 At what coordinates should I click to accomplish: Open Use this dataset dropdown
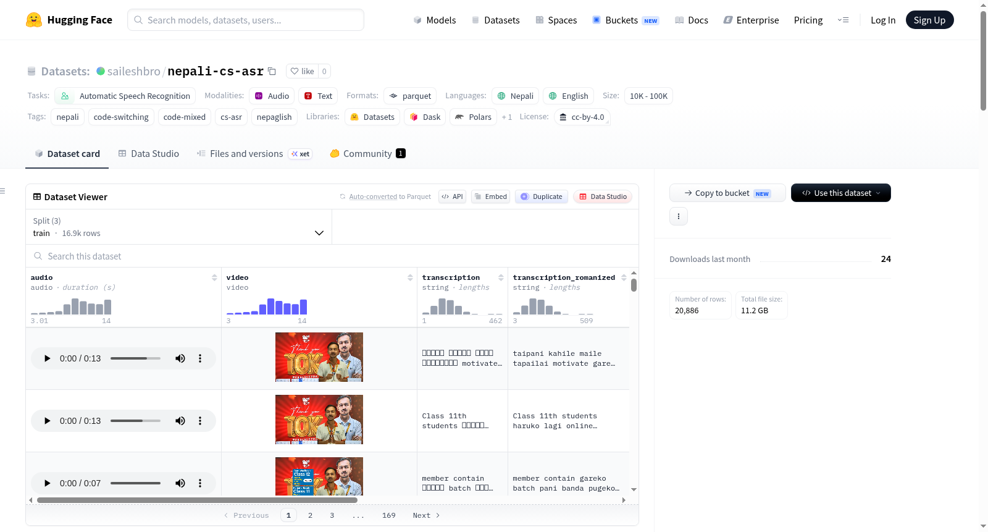click(841, 193)
